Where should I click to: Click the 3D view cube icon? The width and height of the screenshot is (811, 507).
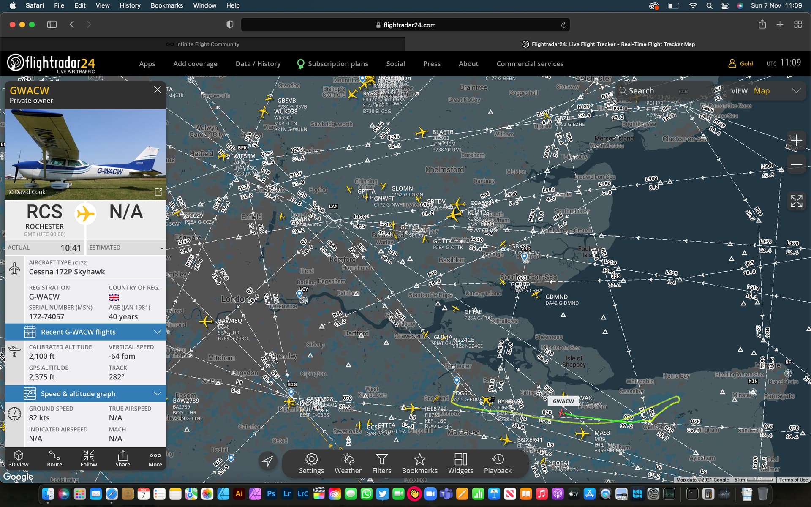pos(19,458)
